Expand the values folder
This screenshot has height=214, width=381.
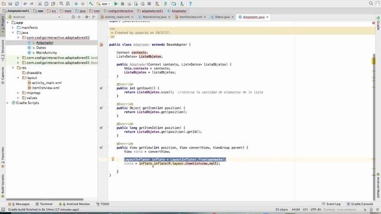[x=18, y=97]
